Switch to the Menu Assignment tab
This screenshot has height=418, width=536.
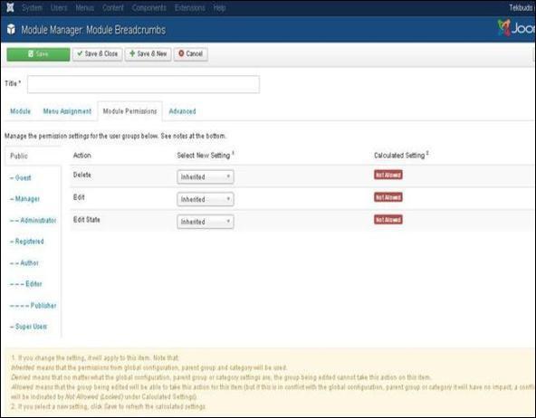pyautogui.click(x=67, y=111)
